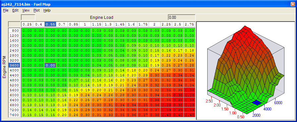Select the 7200 RPM row header
The width and height of the screenshot is (297, 122).
15,110
